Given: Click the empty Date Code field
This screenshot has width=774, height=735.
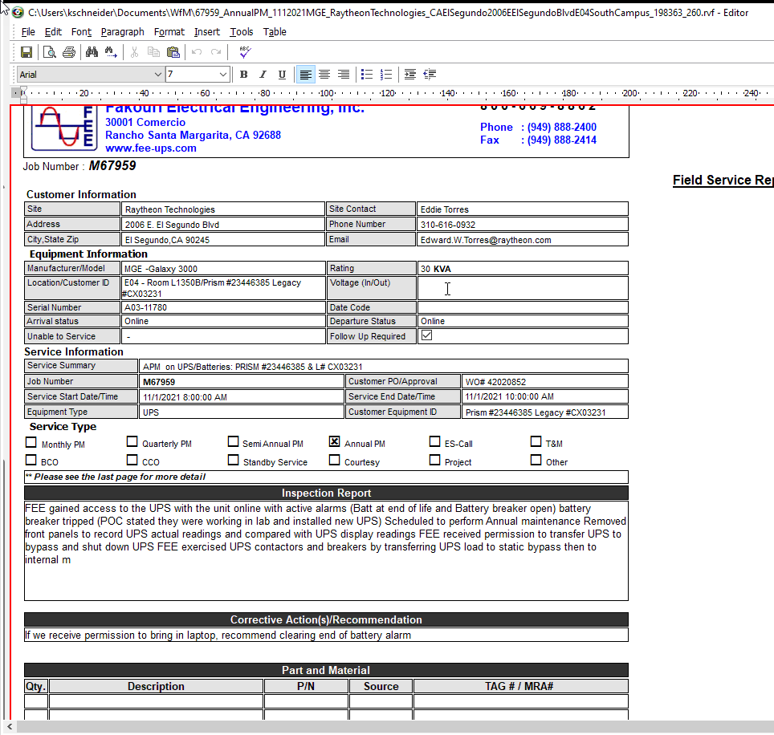Looking at the screenshot, I should coord(523,307).
